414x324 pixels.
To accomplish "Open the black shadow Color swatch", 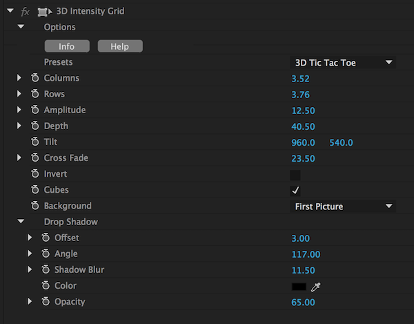I will coord(299,286).
